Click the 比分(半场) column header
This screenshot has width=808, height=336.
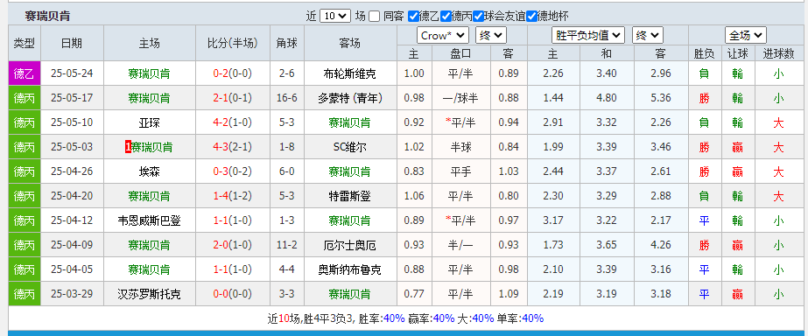point(232,43)
